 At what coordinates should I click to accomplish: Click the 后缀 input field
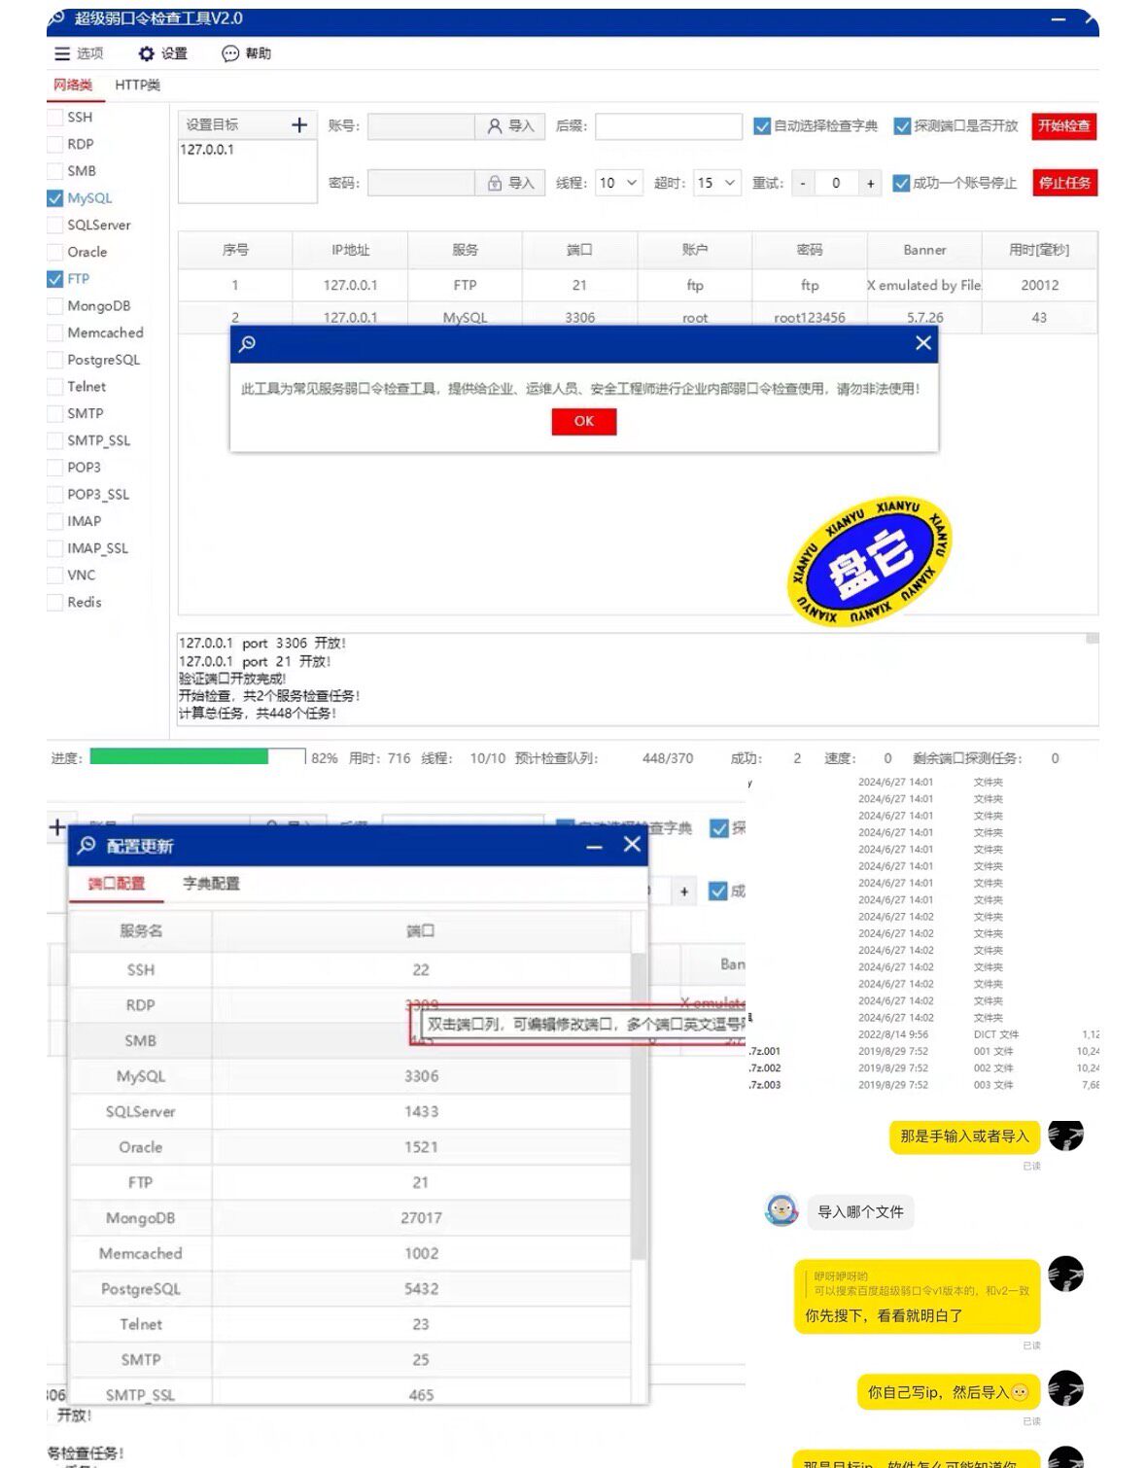tap(669, 126)
